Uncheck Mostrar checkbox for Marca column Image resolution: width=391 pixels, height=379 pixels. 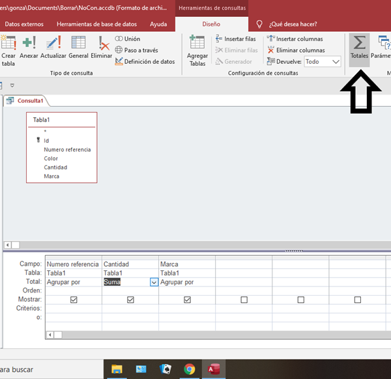click(187, 300)
